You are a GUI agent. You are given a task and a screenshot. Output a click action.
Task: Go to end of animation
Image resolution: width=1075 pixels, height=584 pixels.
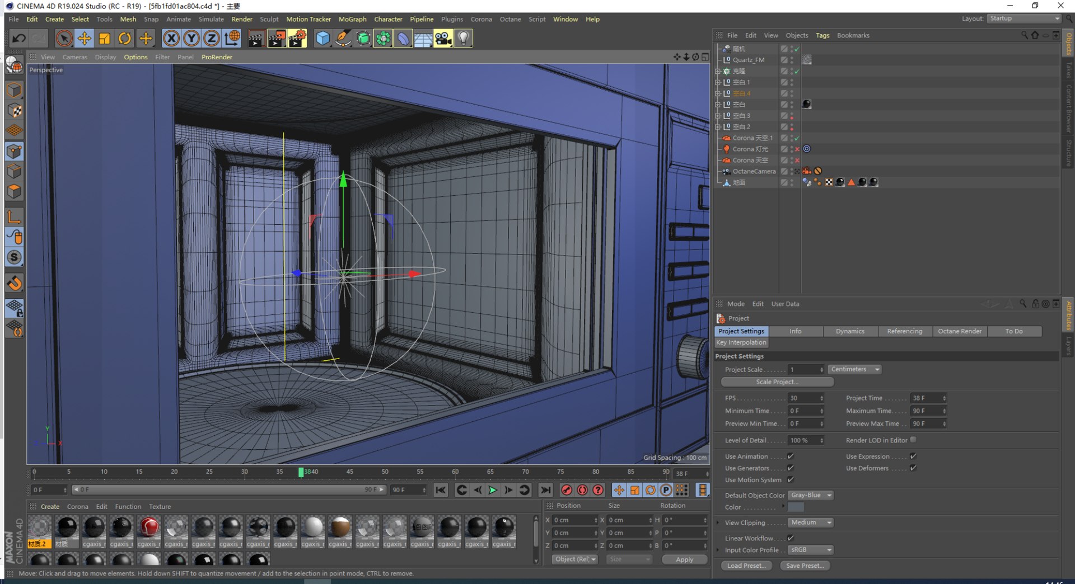tap(545, 490)
